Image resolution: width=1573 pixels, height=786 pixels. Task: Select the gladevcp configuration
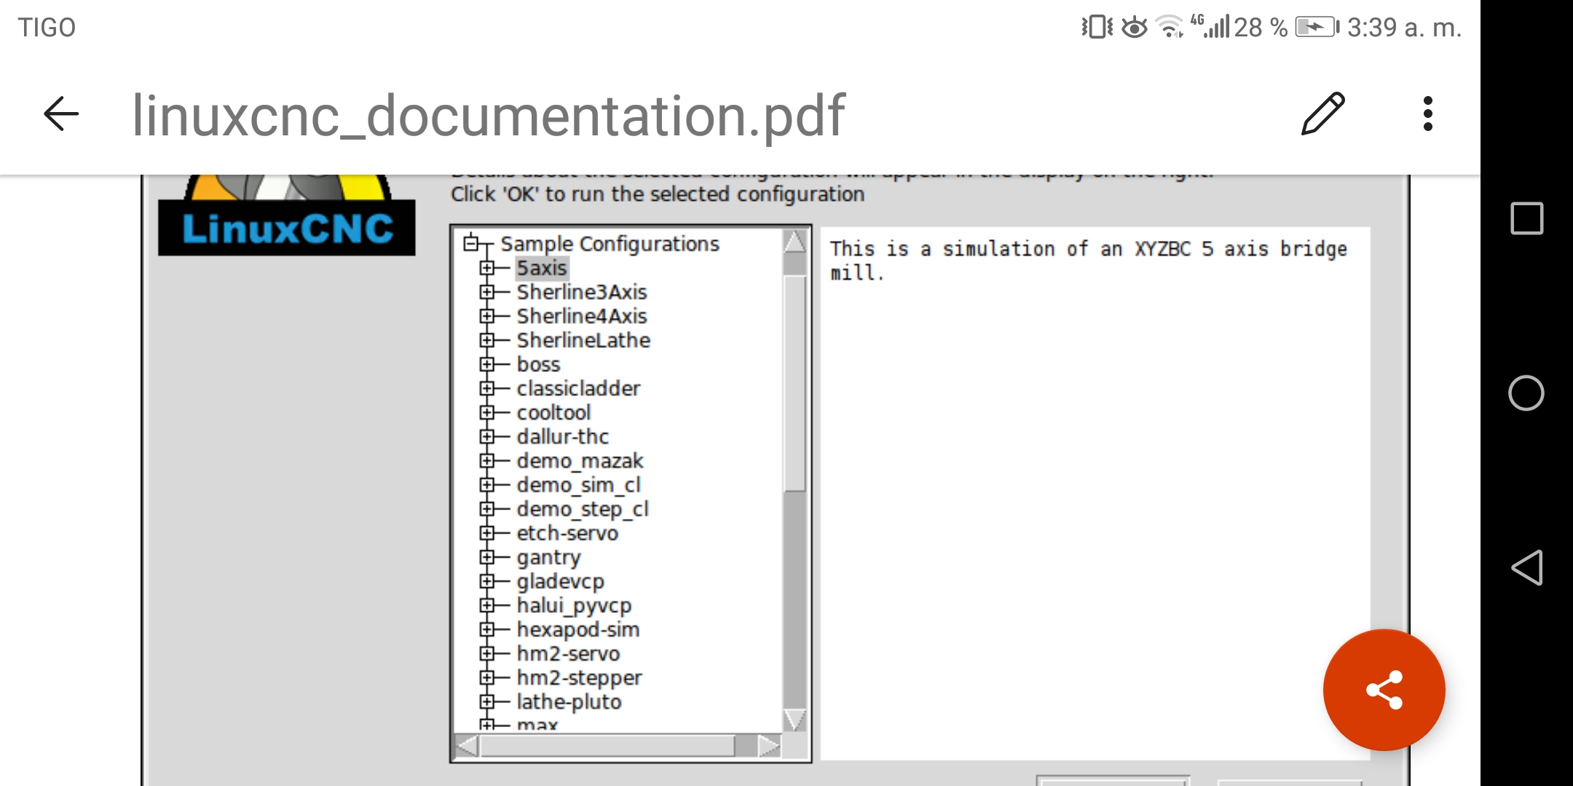[x=560, y=581]
